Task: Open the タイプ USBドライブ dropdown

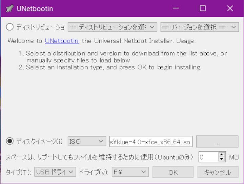Action: coord(55,172)
